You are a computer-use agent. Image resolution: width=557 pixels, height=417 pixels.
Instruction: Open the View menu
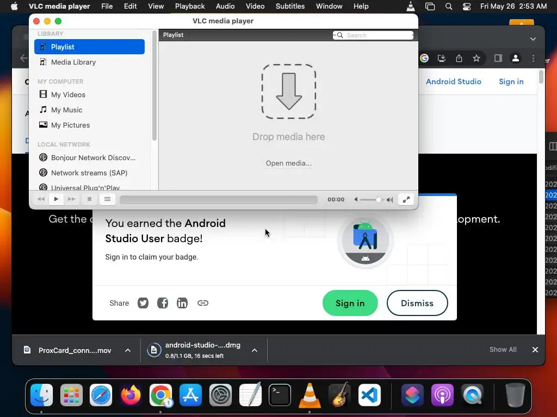click(156, 6)
